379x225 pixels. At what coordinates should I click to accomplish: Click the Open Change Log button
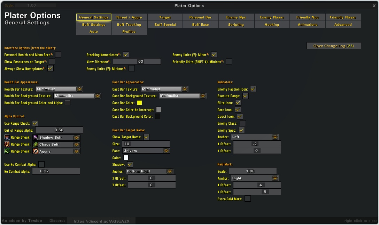[334, 46]
